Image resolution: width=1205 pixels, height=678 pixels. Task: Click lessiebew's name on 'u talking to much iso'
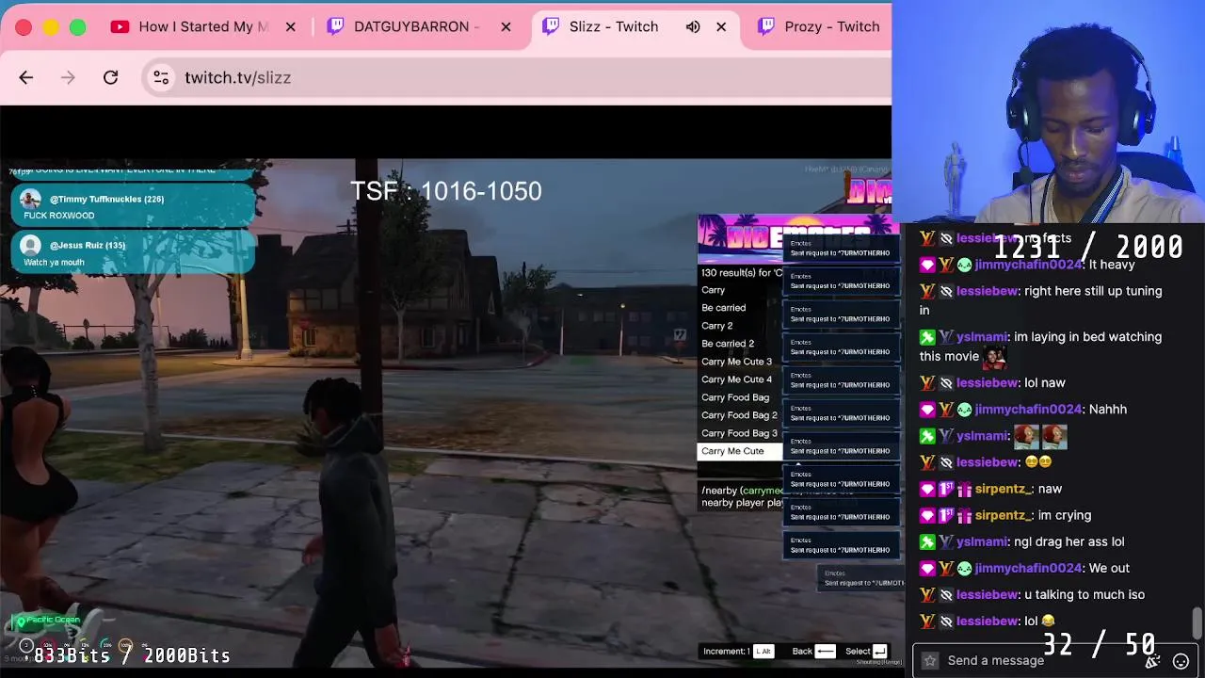[x=987, y=594]
